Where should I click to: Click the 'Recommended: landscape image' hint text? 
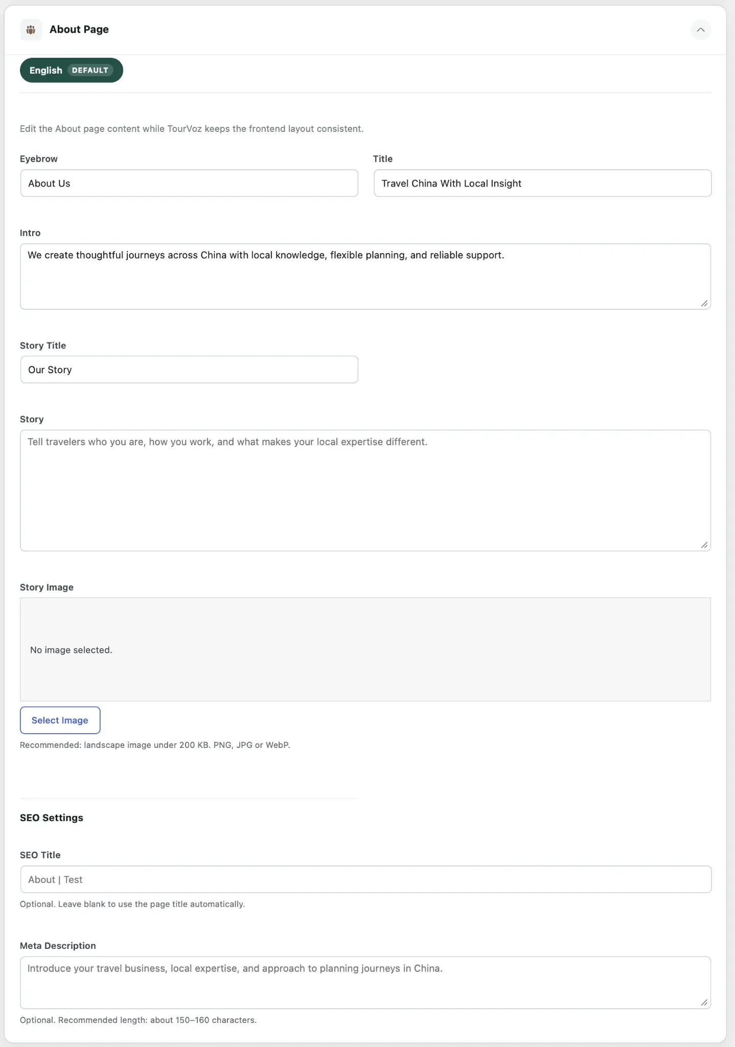click(x=155, y=745)
